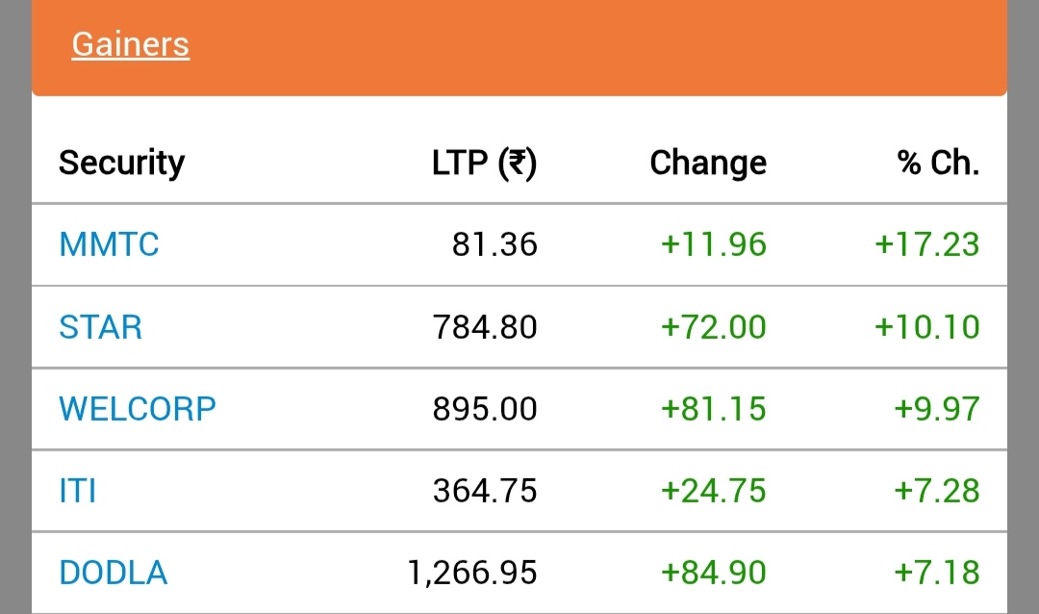This screenshot has height=614, width=1039.
Task: Select WELCORP percentage change +9.97
Action: [x=937, y=409]
